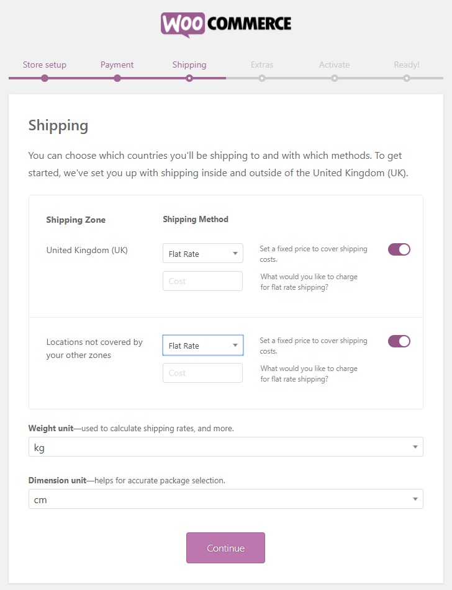Open shipping method dropdown for other locations
Viewport: 452px width, 590px height.
click(202, 345)
